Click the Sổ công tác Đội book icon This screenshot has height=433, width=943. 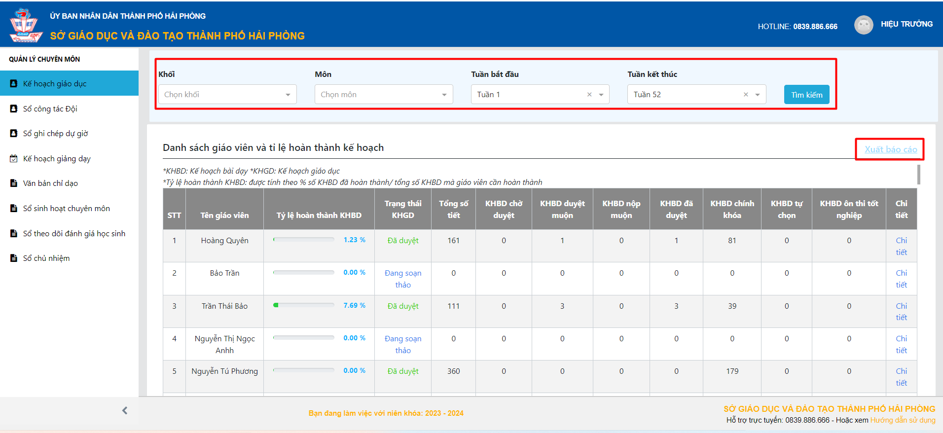[14, 108]
